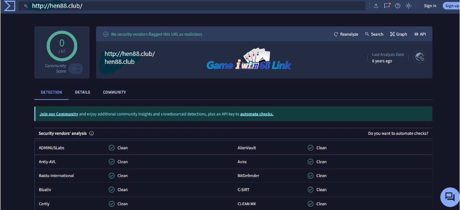Click the Reanalyze button

(346, 34)
